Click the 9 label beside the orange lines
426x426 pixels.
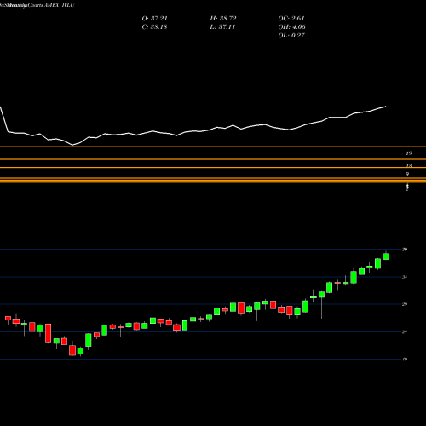pos(407,174)
